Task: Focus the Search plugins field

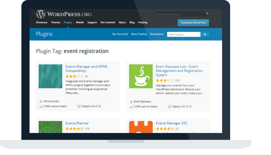Action: 184,34
